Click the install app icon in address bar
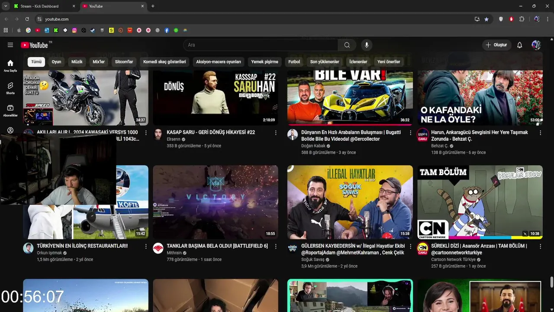 coord(477,19)
